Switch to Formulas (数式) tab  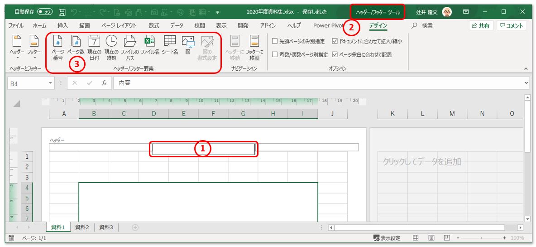click(154, 25)
